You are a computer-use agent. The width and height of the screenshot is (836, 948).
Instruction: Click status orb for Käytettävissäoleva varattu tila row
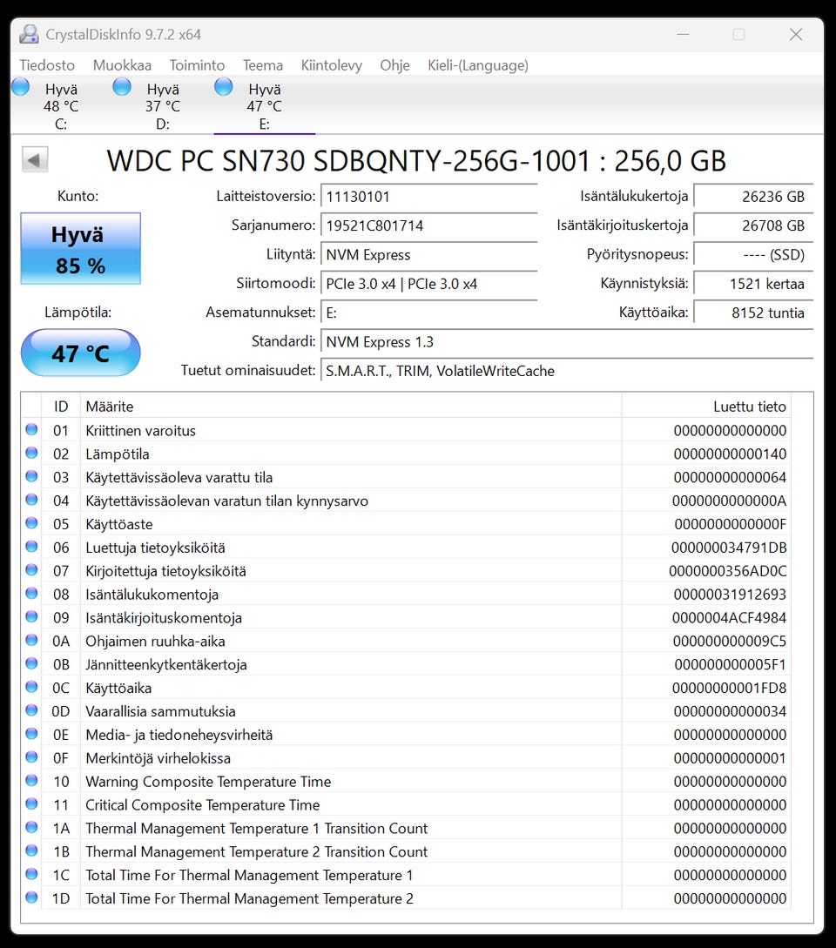tap(31, 476)
